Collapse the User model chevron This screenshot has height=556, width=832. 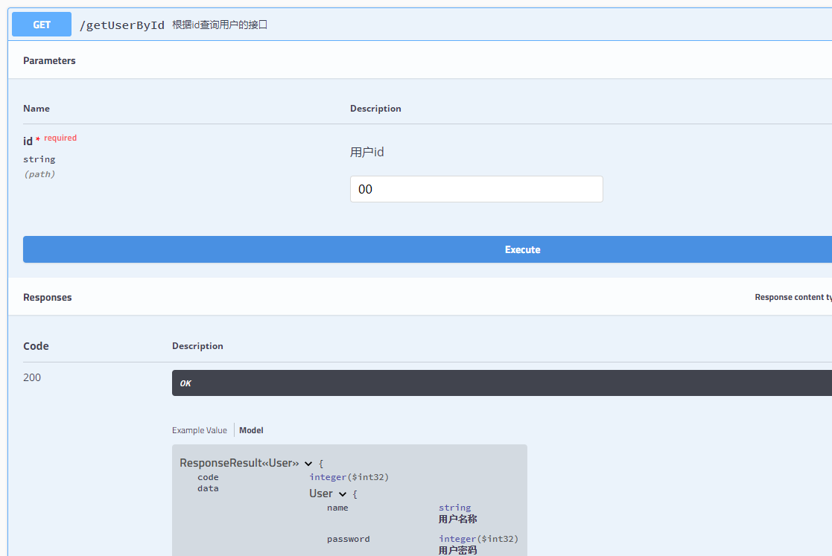coord(343,494)
